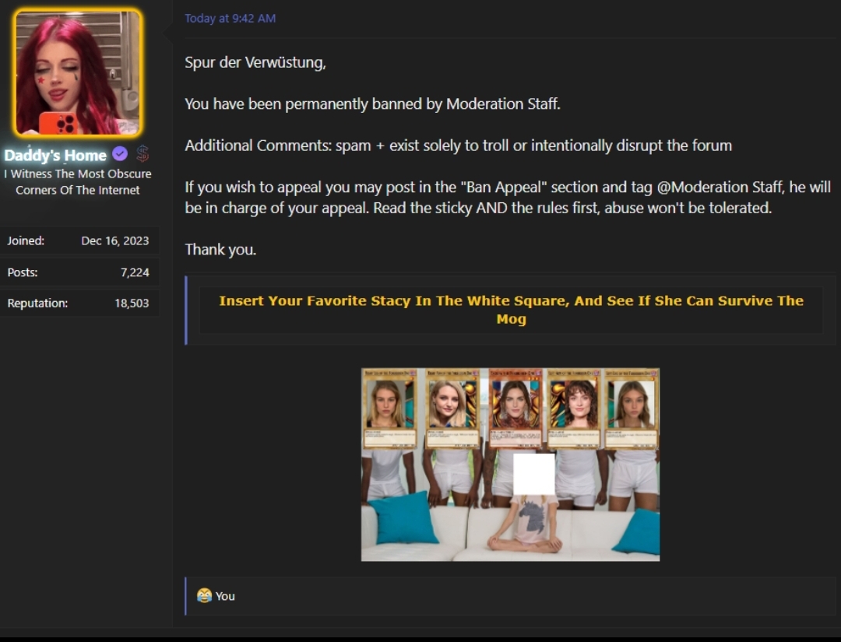Click the Joined date Dec 16, 2023
Image resolution: width=841 pixels, height=642 pixels.
pyautogui.click(x=115, y=240)
